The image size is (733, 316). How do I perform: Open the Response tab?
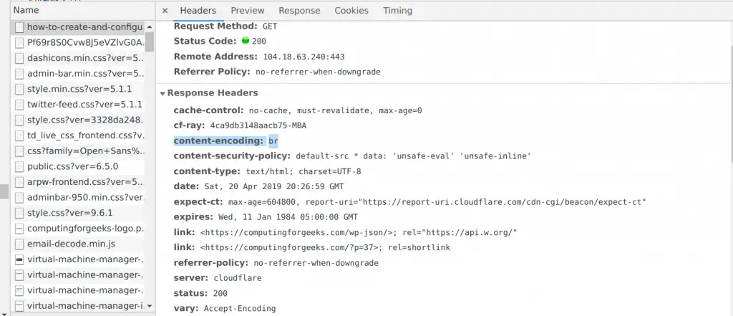pos(299,10)
